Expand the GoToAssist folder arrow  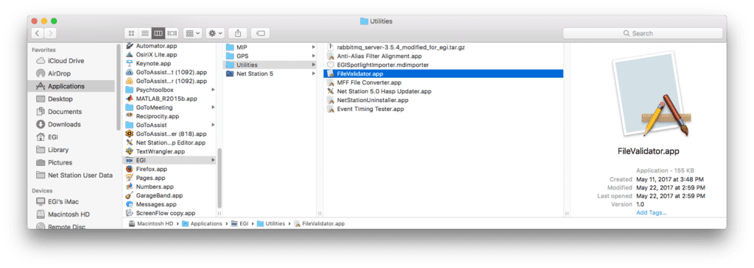tap(213, 125)
